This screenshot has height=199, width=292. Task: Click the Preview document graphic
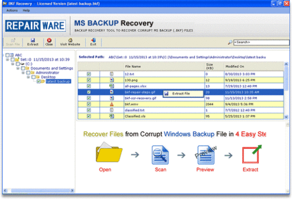[206, 155]
